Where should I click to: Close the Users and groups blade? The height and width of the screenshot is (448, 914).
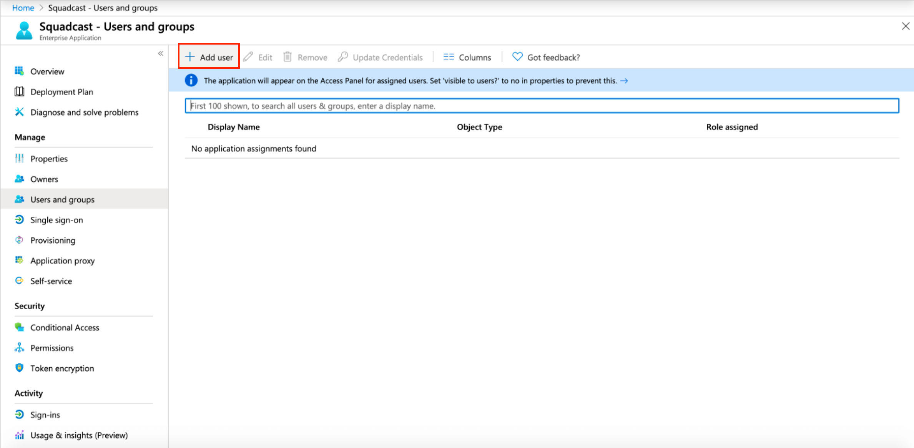(906, 26)
